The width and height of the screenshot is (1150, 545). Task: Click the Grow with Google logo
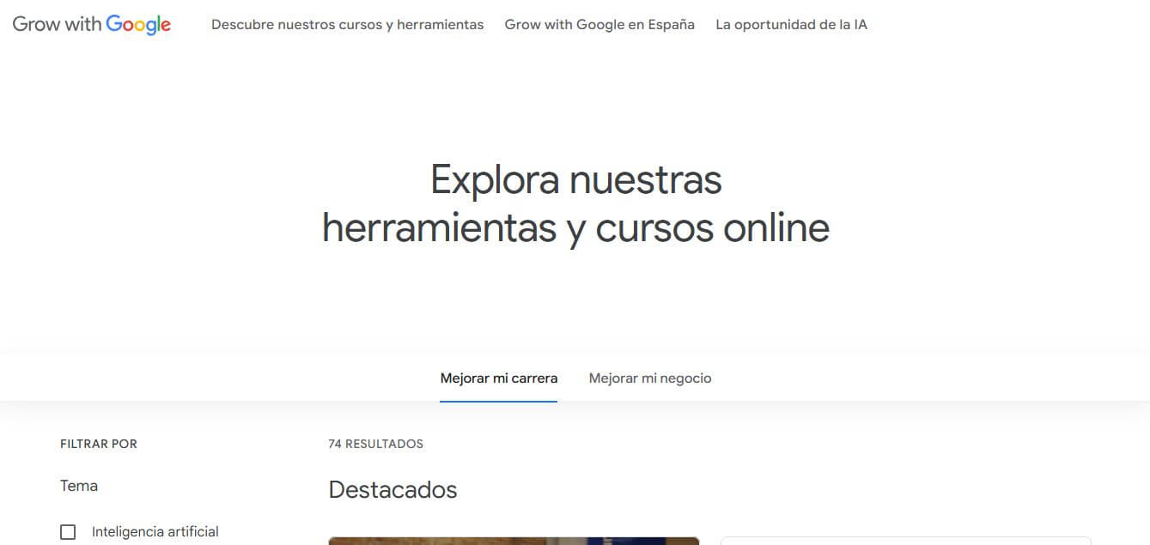(x=92, y=25)
